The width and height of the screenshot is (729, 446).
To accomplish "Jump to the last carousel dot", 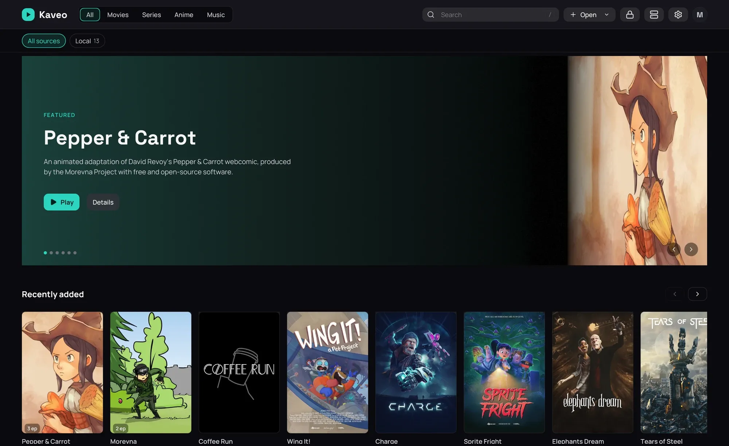I will [75, 253].
